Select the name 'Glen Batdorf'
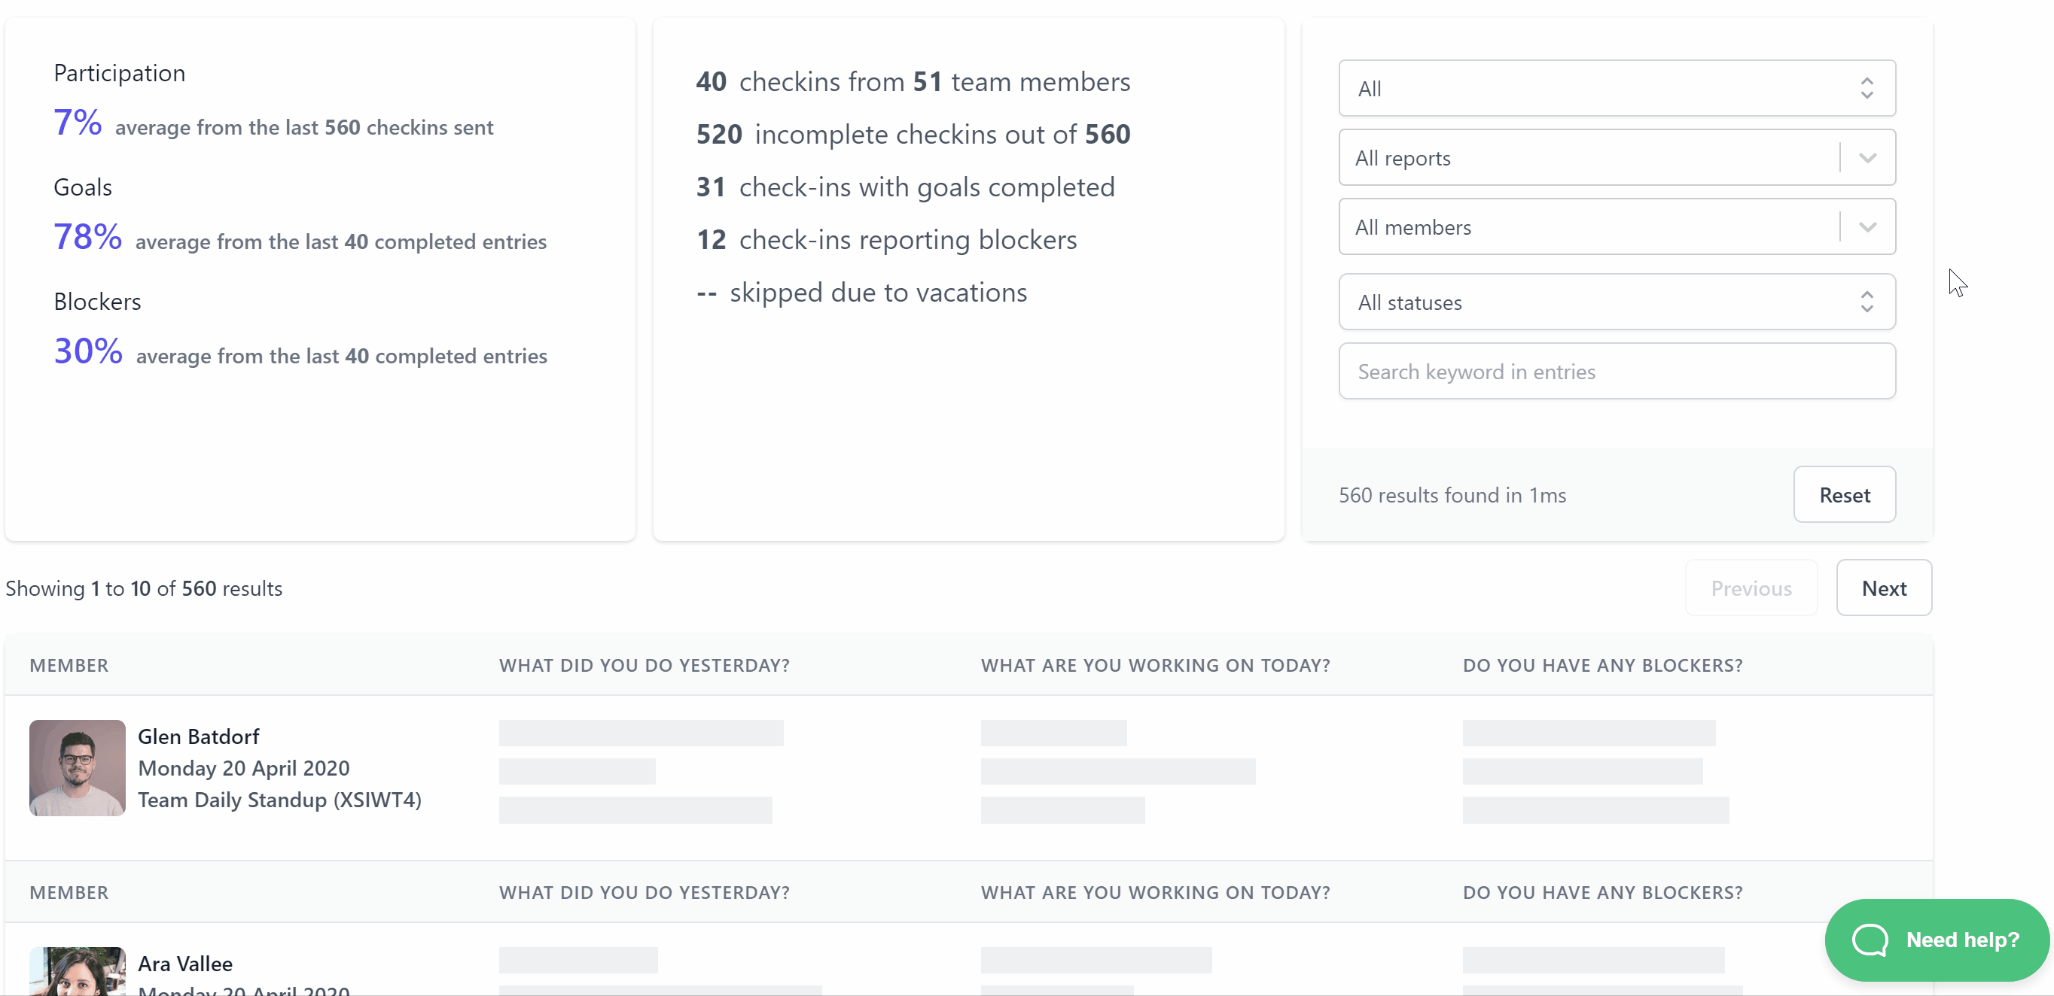2054x996 pixels. coord(199,736)
